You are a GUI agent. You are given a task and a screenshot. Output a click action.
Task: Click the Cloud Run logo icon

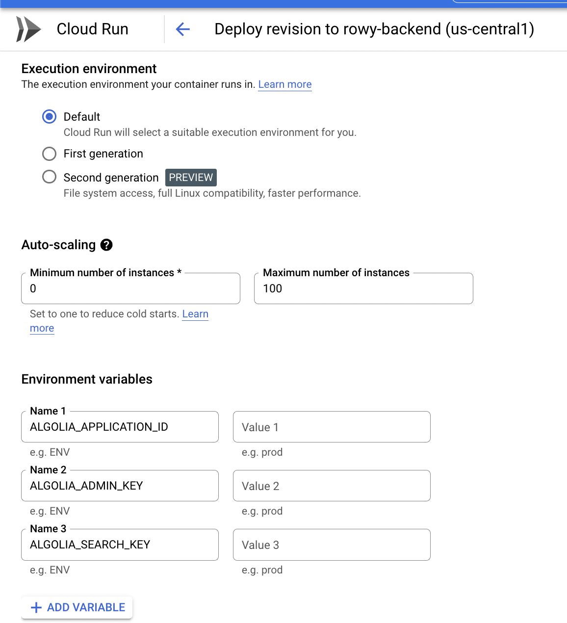(28, 29)
